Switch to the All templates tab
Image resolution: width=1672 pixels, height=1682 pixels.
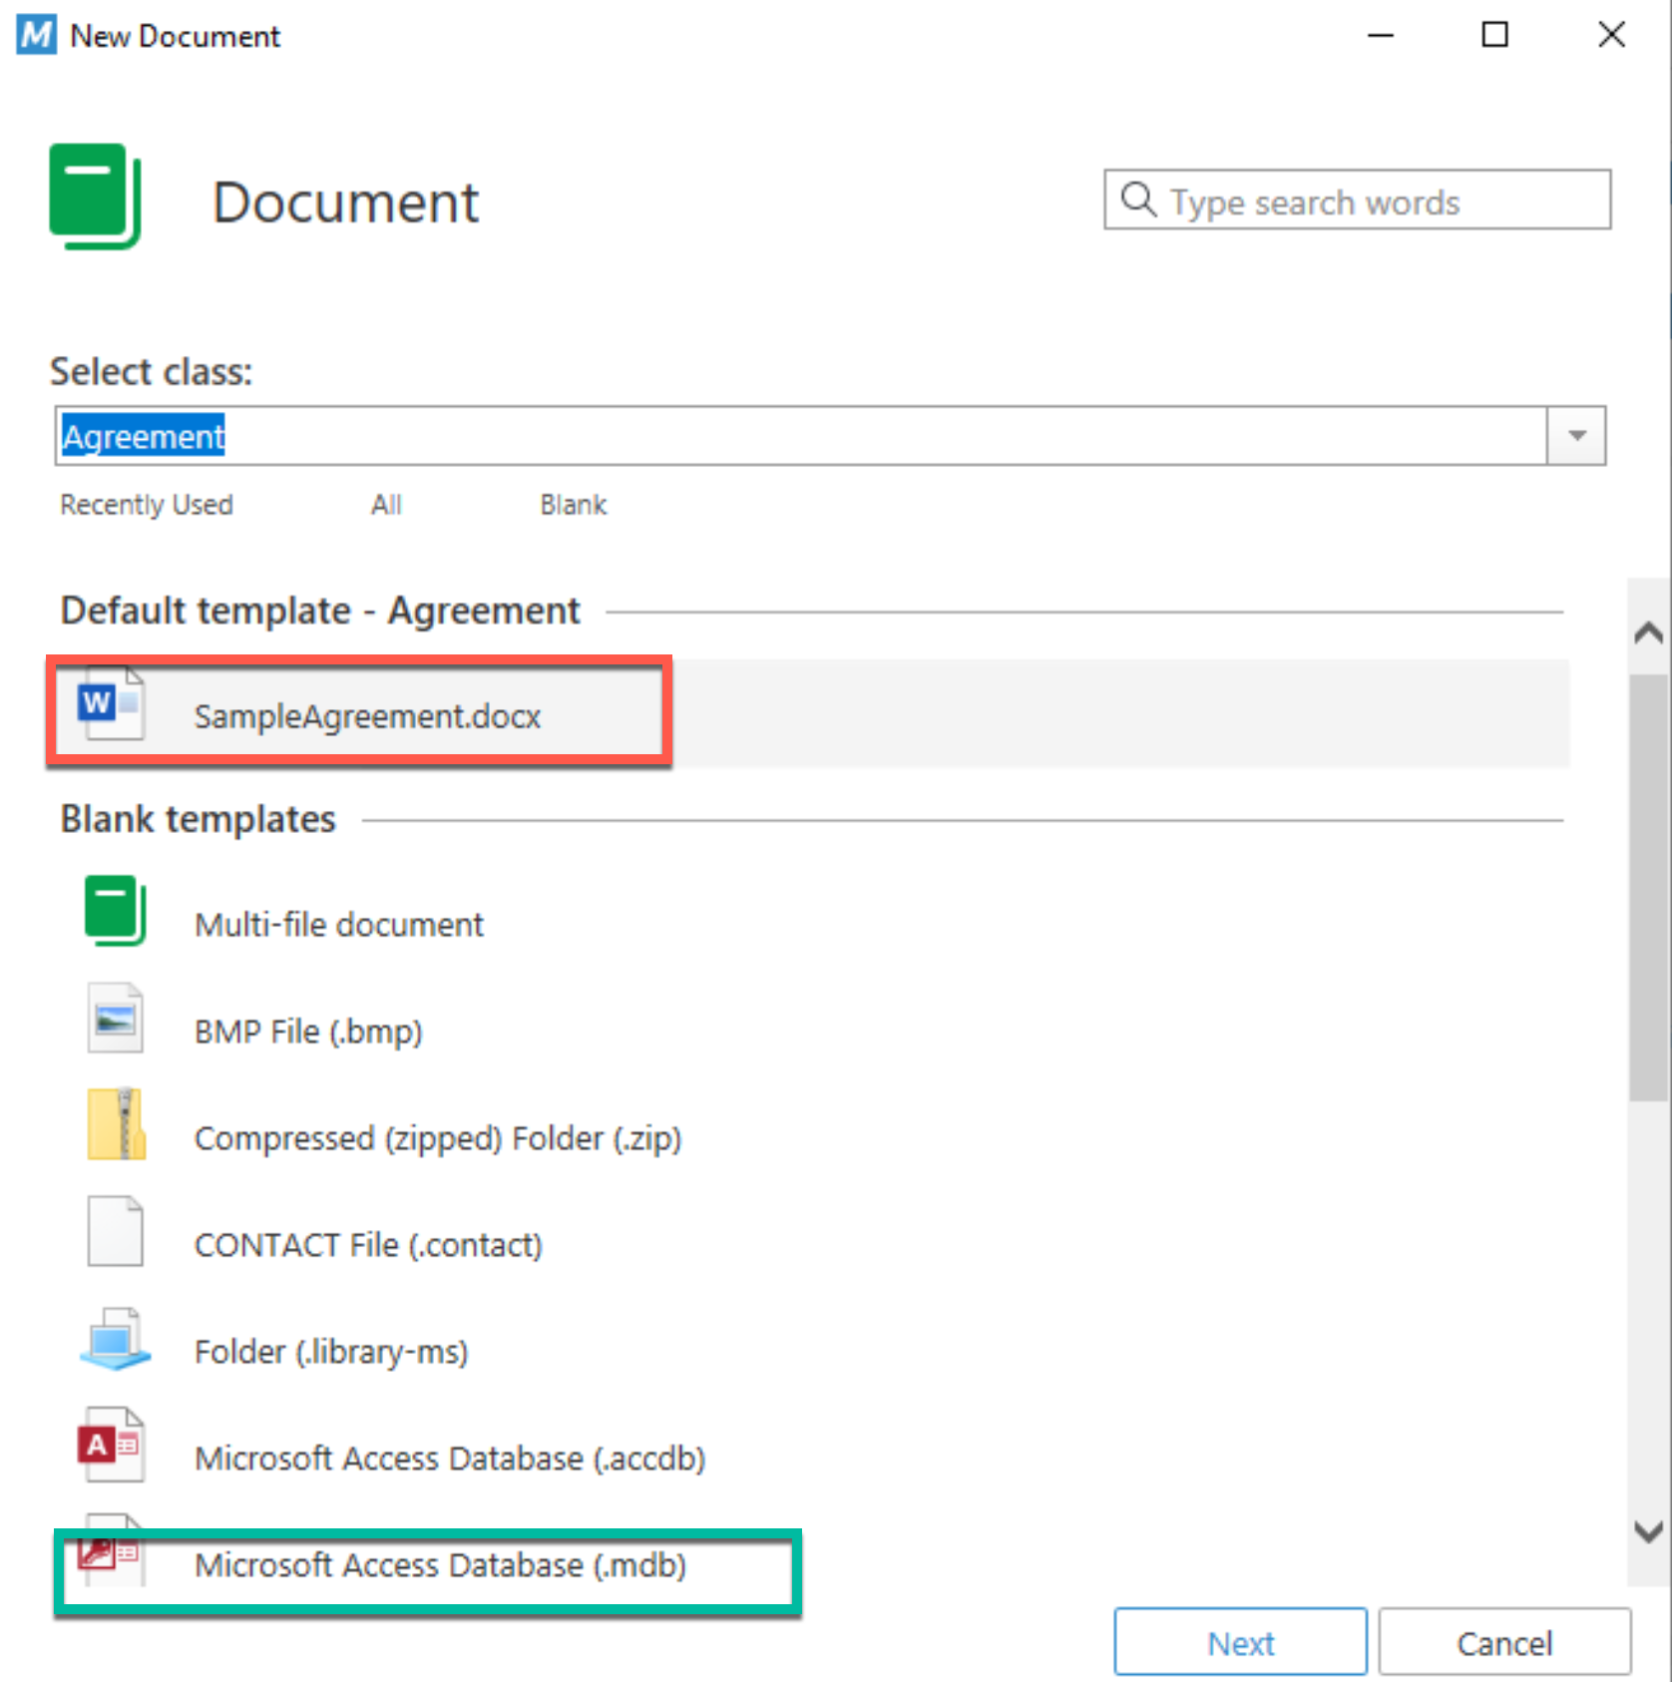click(386, 505)
